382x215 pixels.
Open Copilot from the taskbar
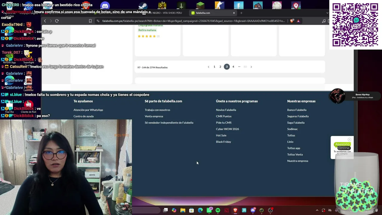174,210
